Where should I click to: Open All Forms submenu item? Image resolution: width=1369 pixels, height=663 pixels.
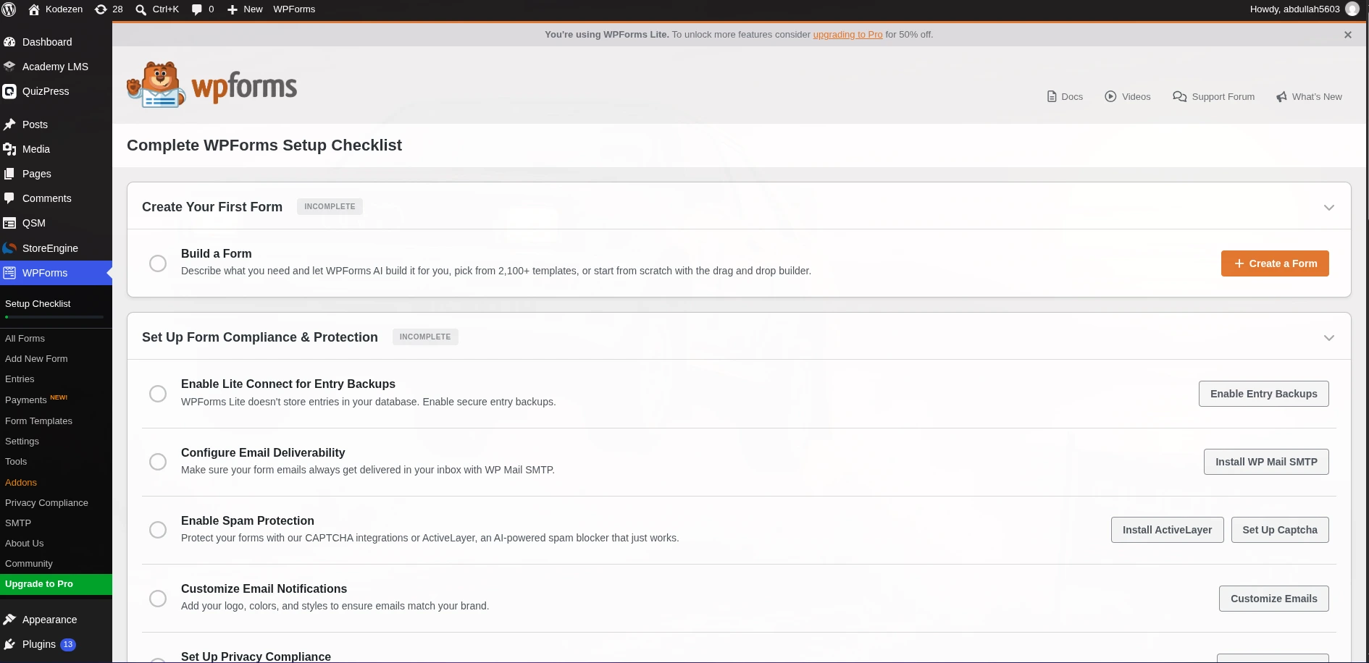click(x=25, y=339)
